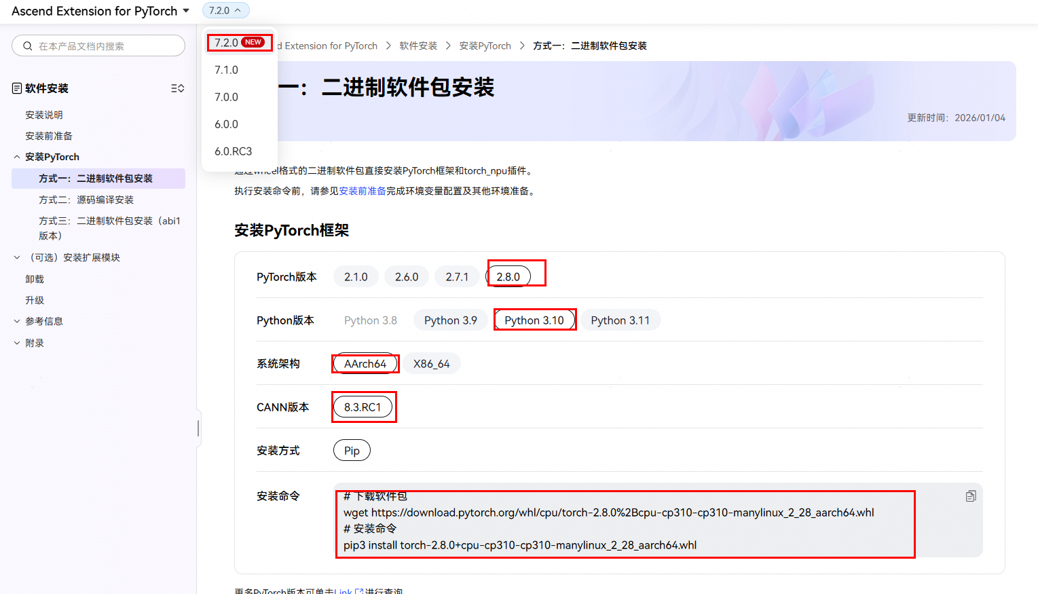This screenshot has height=594, width=1038.
Task: Click 安装PyTorch breadcrumb link
Action: pyautogui.click(x=485, y=45)
